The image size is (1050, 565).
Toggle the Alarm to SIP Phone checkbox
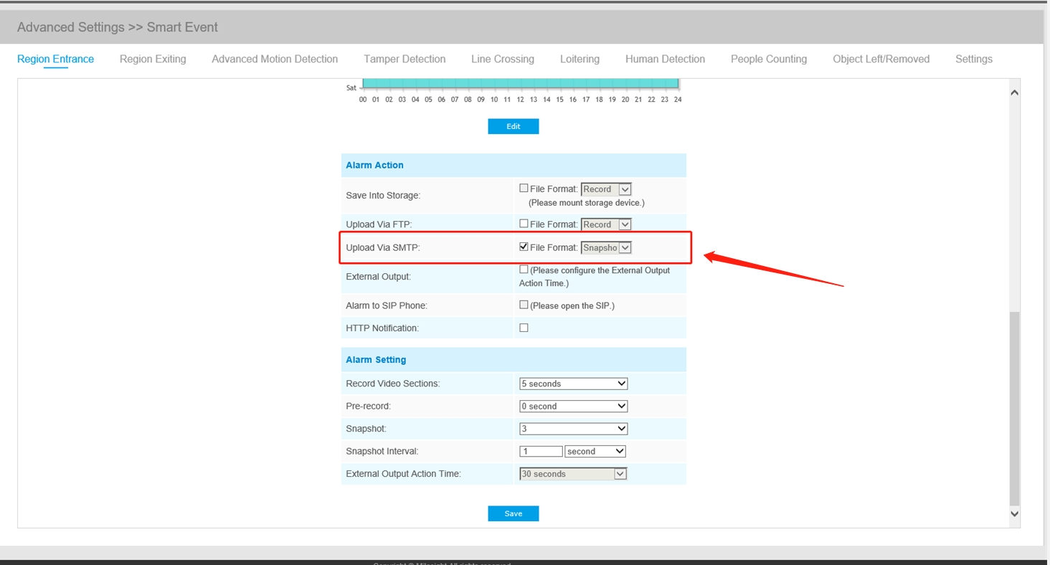tap(524, 305)
